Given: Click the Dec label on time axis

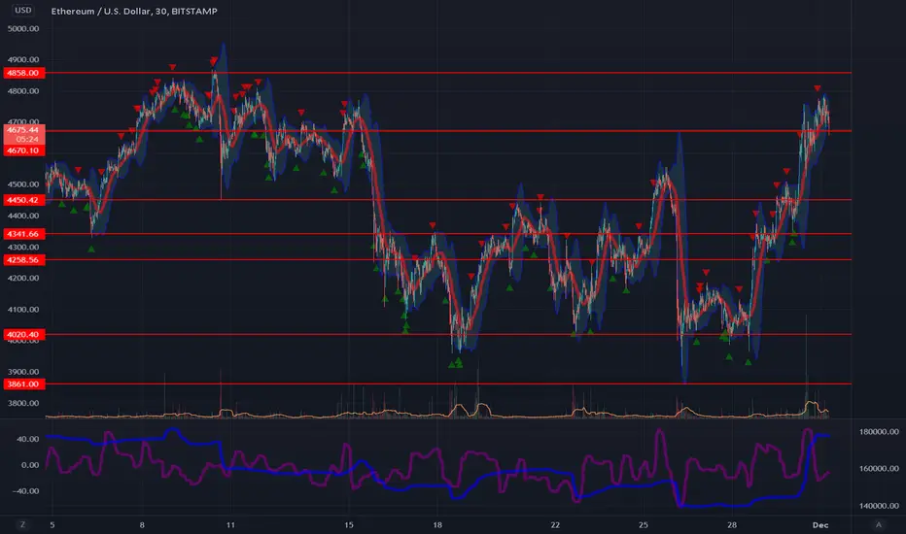Looking at the screenshot, I should (820, 524).
